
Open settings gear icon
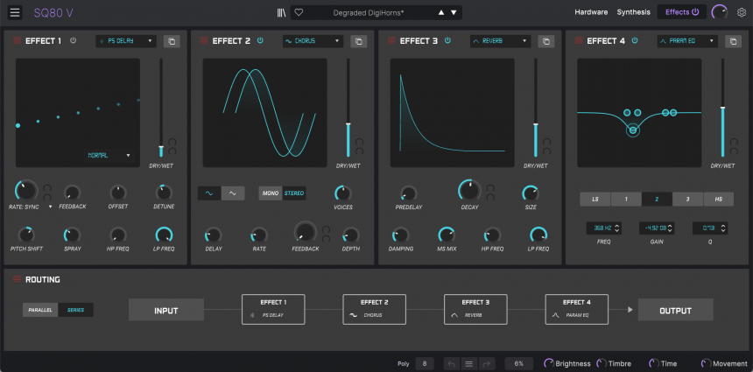coord(742,12)
